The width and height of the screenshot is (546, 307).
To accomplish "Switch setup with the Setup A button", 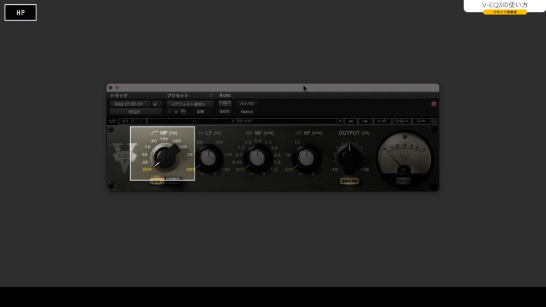I will [x=402, y=121].
